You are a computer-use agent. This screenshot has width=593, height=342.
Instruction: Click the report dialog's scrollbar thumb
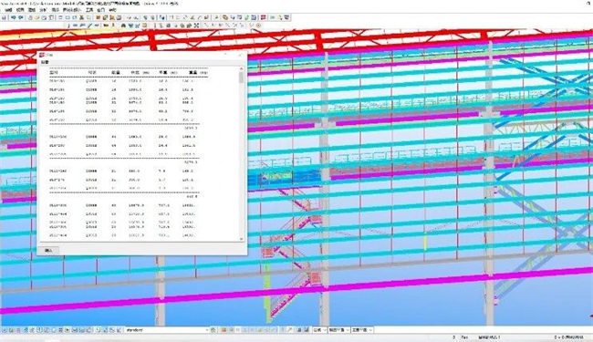click(x=241, y=78)
